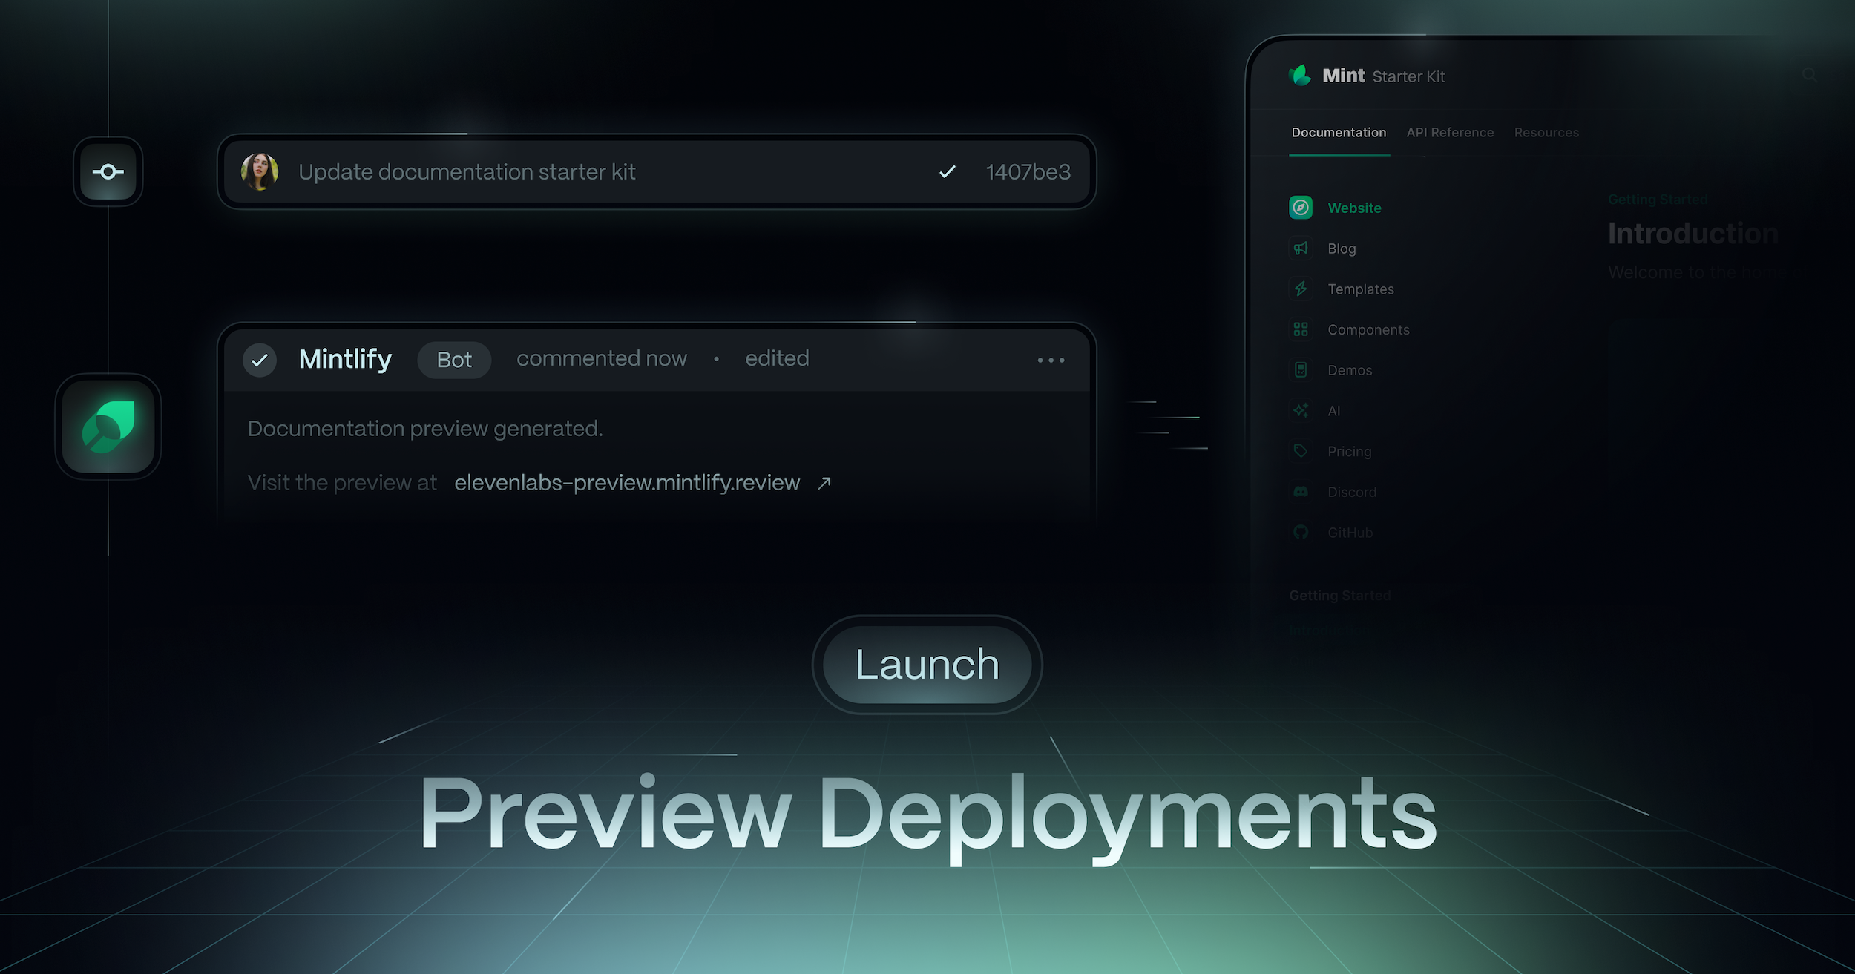Open the comment options ellipsis menu
This screenshot has width=1855, height=974.
click(x=1051, y=360)
